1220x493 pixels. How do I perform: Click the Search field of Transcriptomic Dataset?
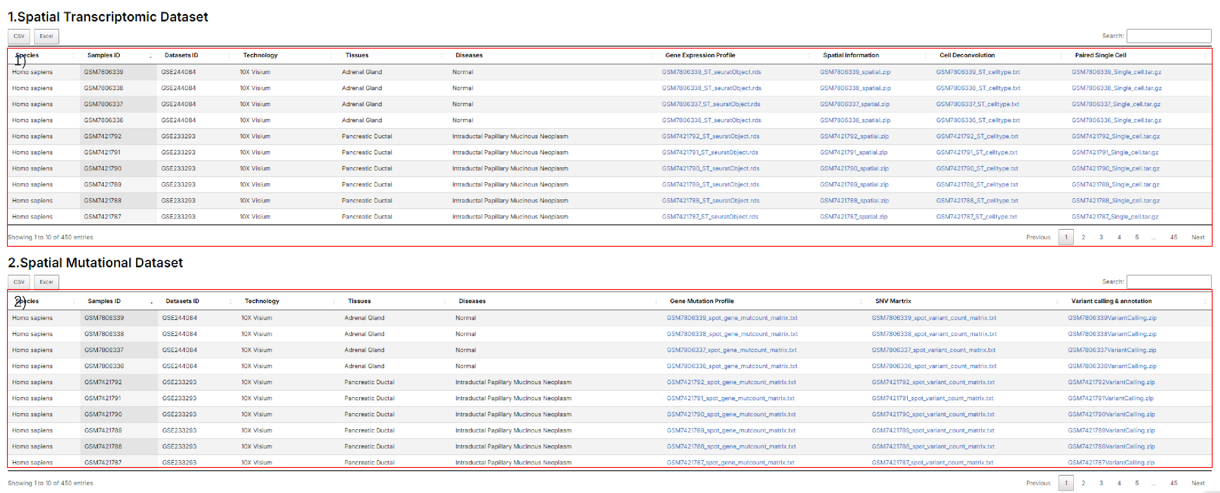pos(1169,36)
